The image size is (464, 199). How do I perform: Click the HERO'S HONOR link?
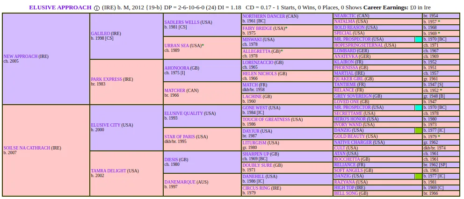[350, 119]
